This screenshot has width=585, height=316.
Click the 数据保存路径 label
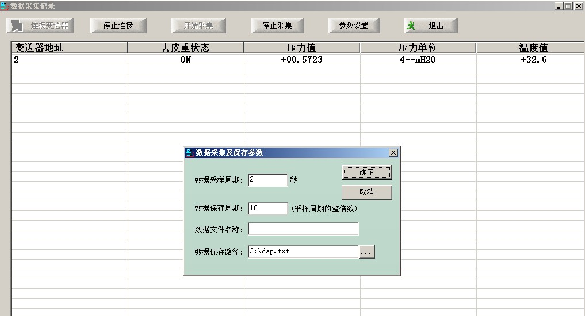[219, 252]
